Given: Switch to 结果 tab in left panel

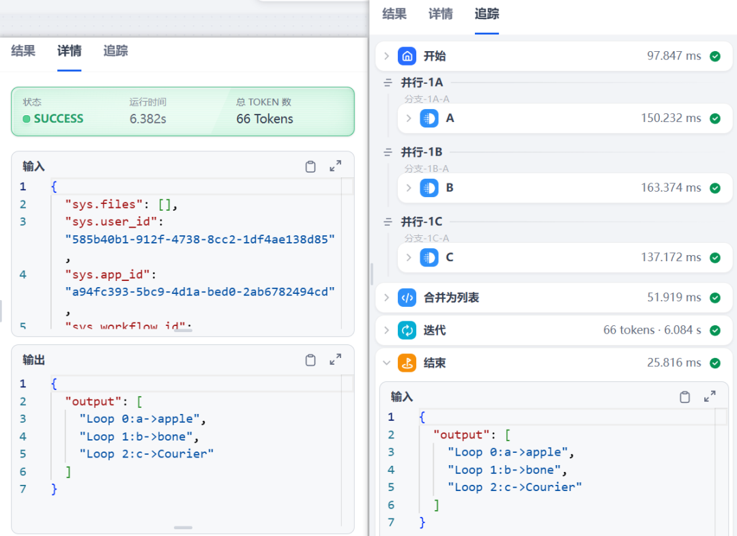Looking at the screenshot, I should pos(23,51).
